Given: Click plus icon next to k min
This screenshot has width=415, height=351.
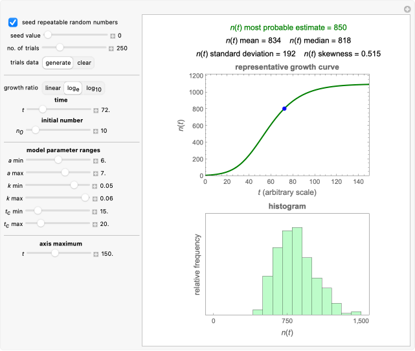Looking at the screenshot, I should [96, 186].
